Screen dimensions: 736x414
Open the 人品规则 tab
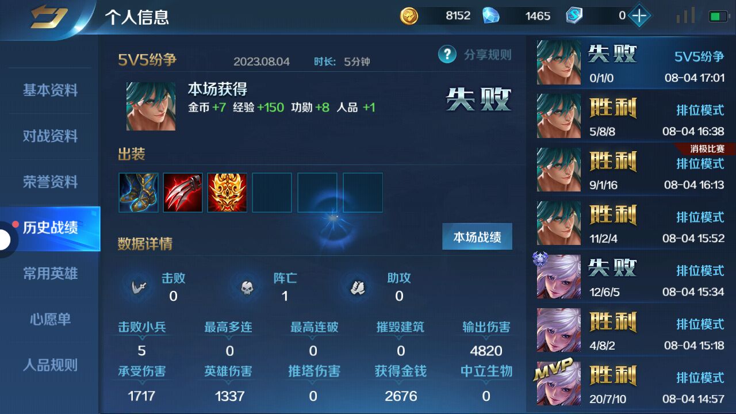(x=50, y=365)
